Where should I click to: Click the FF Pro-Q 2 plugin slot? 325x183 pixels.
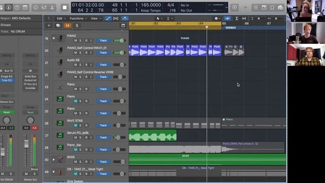pos(30,84)
